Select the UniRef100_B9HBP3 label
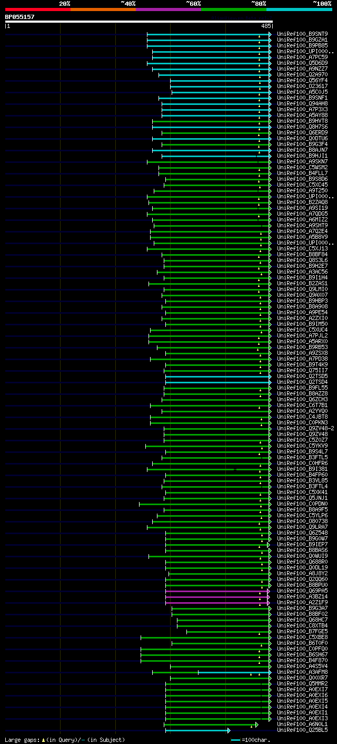 [x=302, y=301]
